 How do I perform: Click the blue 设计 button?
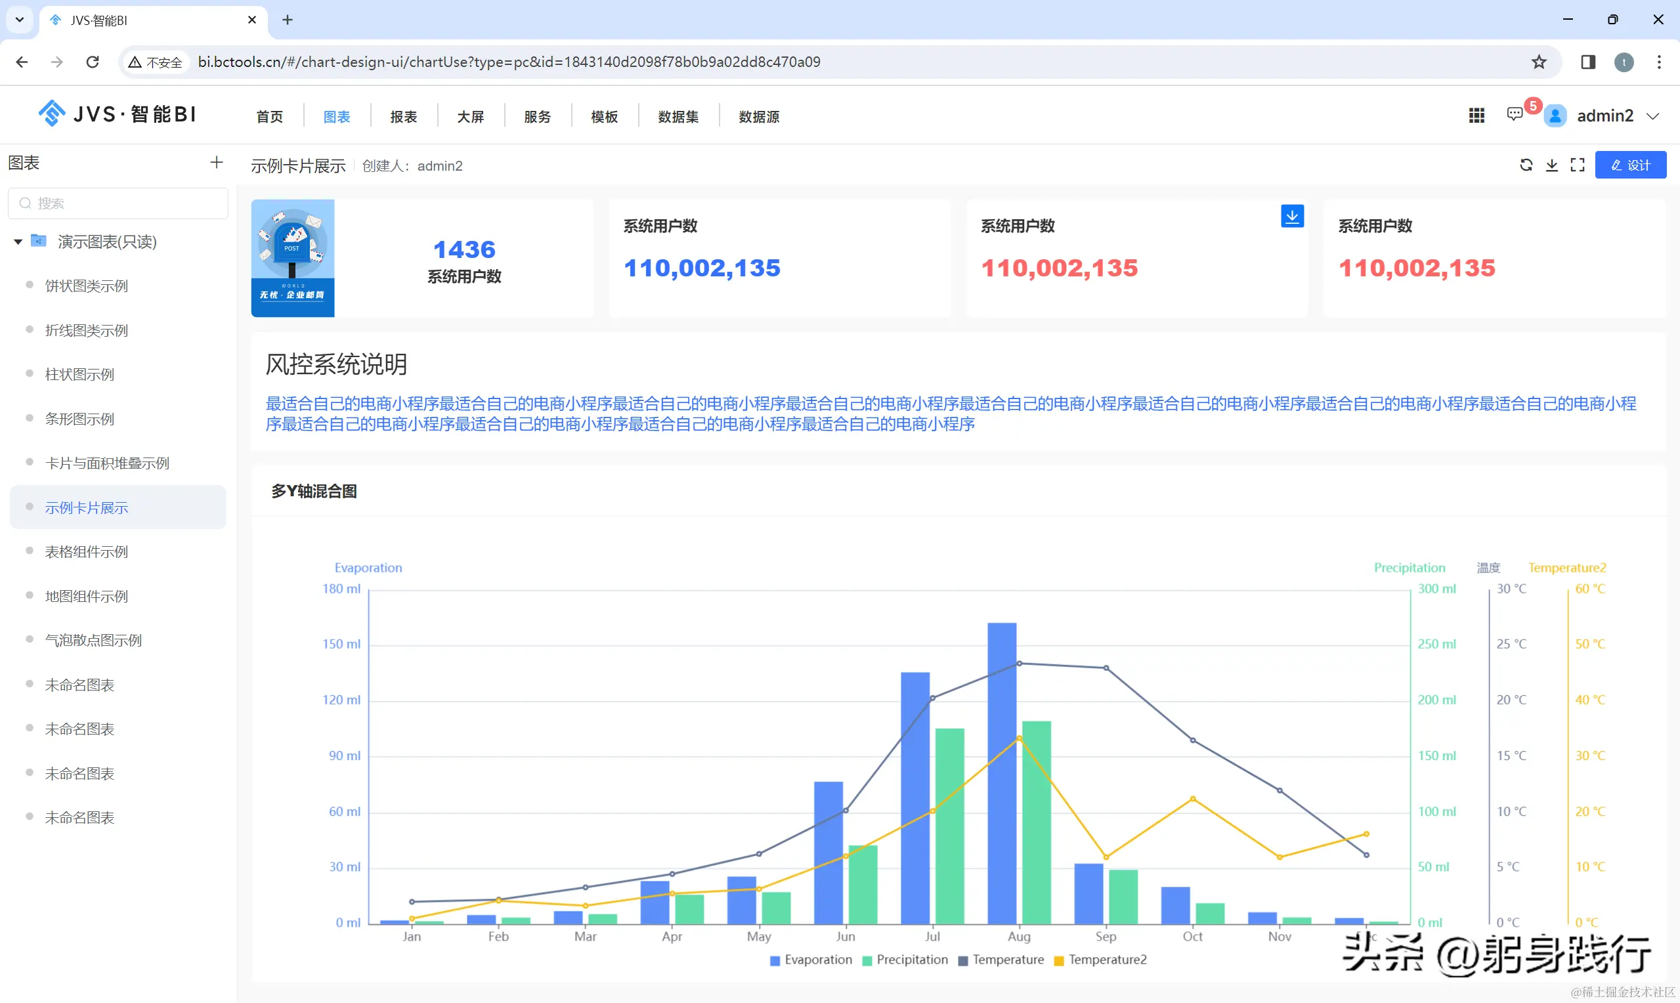click(1630, 165)
